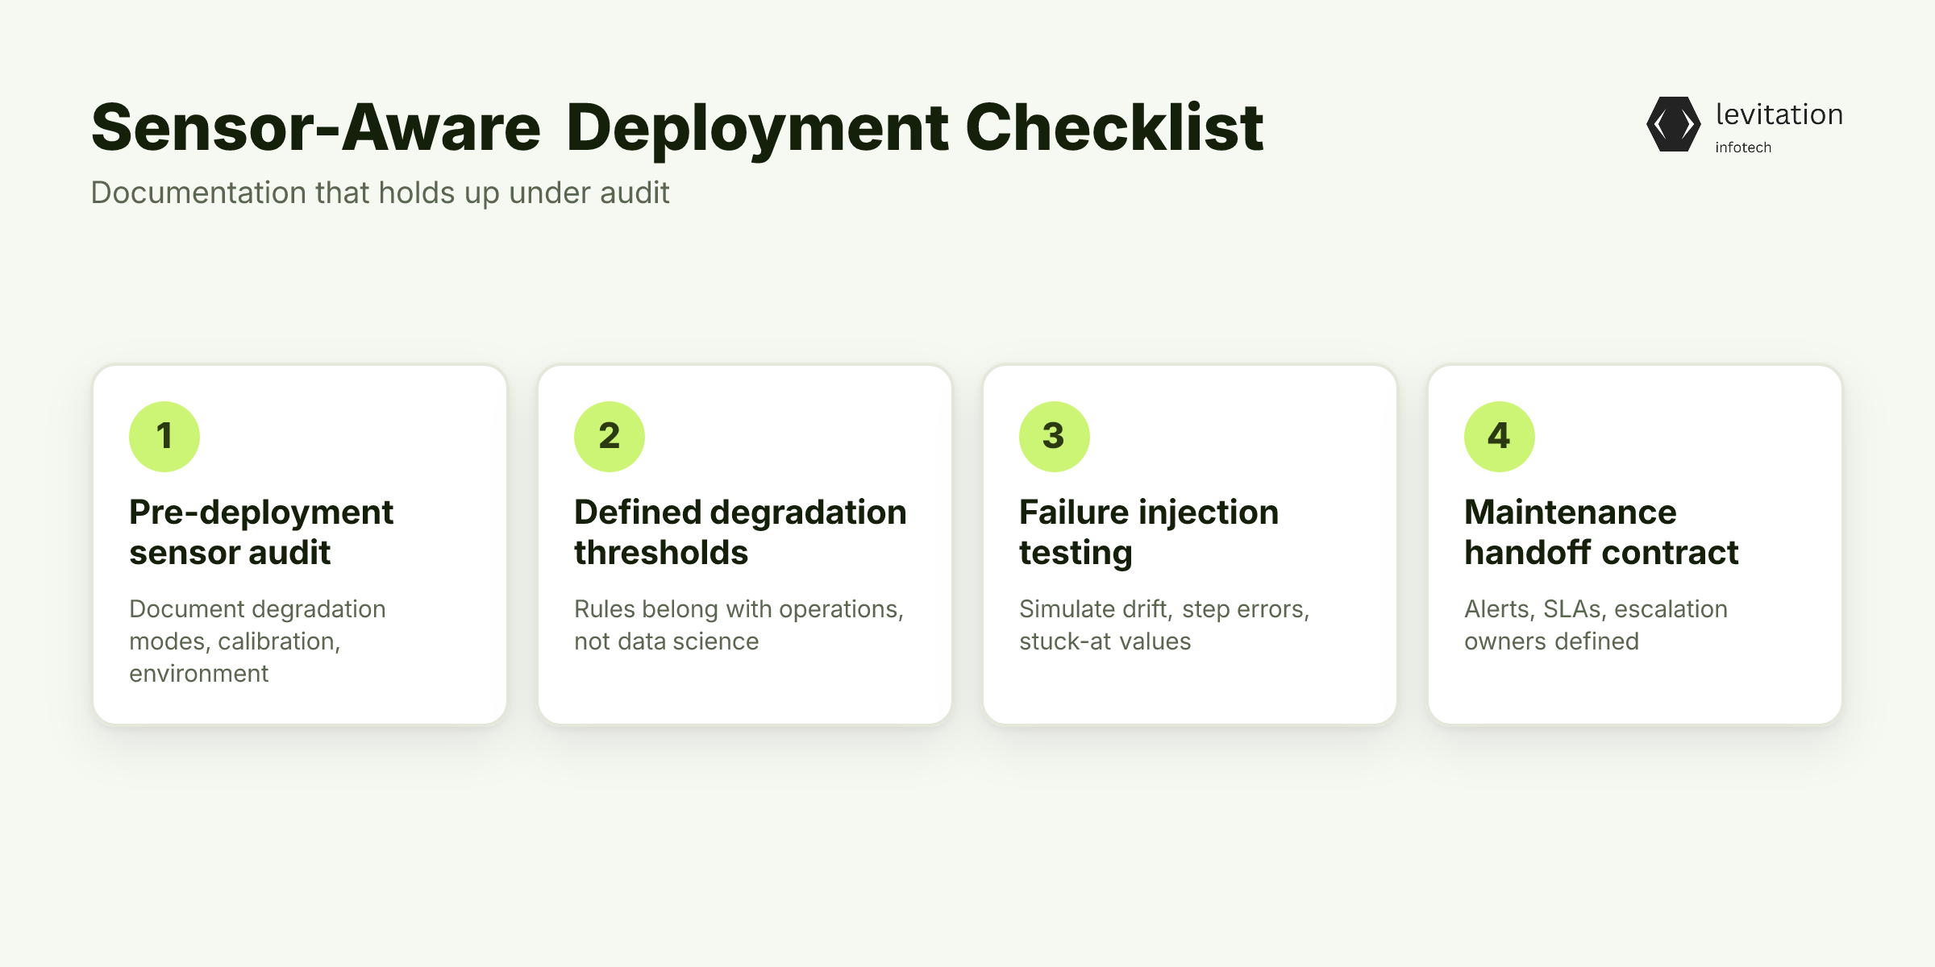Select the 'Maintenance handoff contract' heading
The height and width of the screenshot is (967, 1935).
1601,533
